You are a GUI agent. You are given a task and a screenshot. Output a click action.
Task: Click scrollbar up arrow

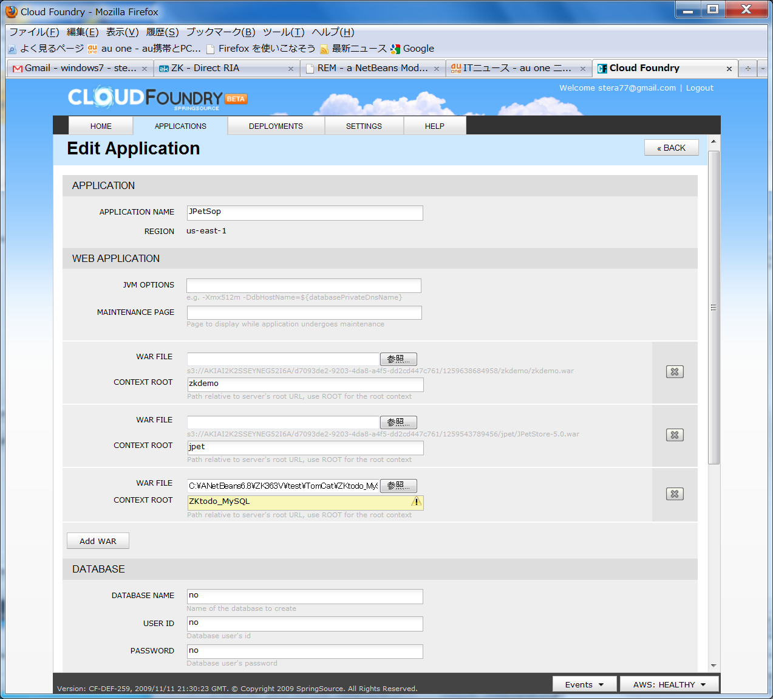[x=714, y=141]
